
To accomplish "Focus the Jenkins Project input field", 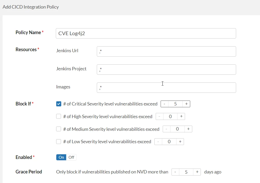I will coord(166,70).
